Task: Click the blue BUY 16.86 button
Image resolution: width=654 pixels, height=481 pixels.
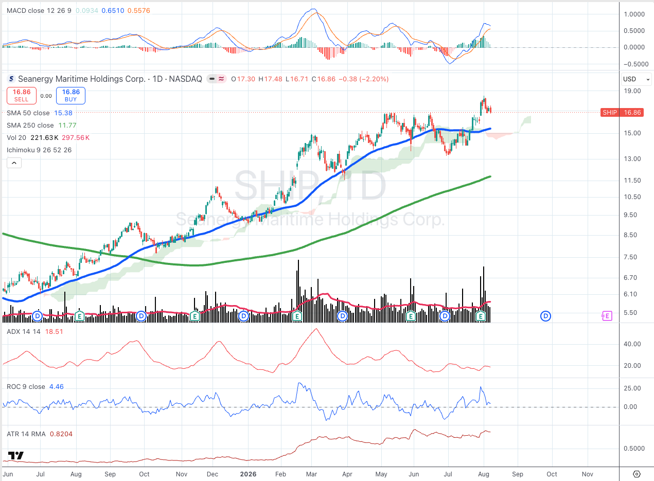Action: 70,96
